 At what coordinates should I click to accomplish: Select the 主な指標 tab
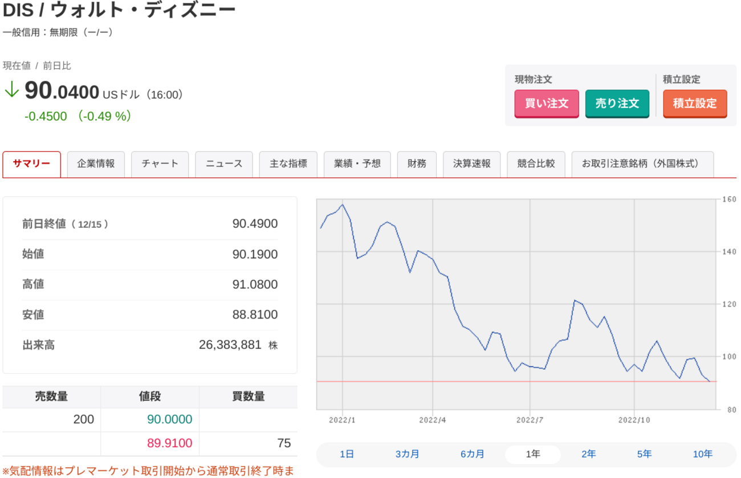288,164
